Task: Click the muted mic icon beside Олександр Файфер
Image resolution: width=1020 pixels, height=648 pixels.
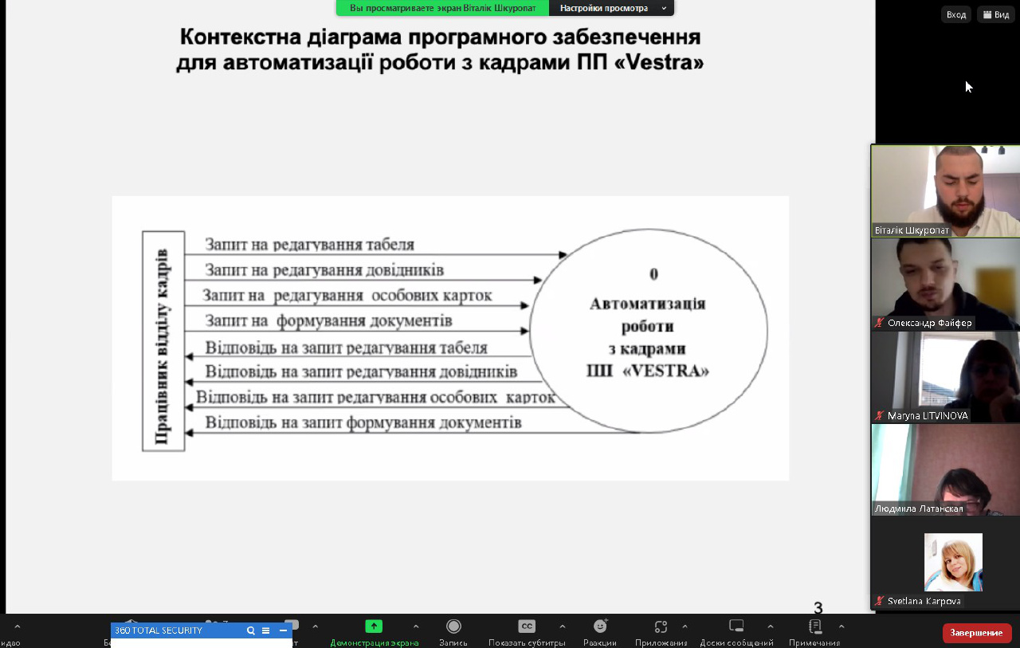Action: pyautogui.click(x=879, y=323)
